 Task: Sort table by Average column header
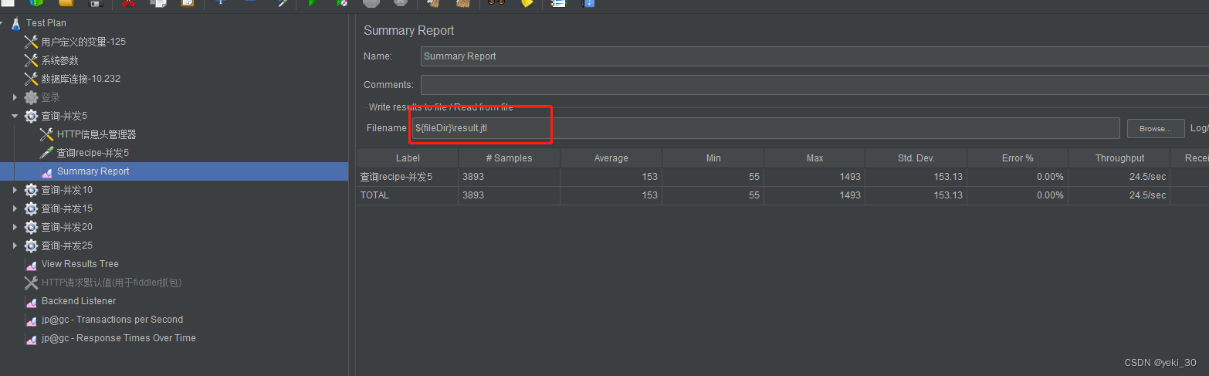point(611,158)
